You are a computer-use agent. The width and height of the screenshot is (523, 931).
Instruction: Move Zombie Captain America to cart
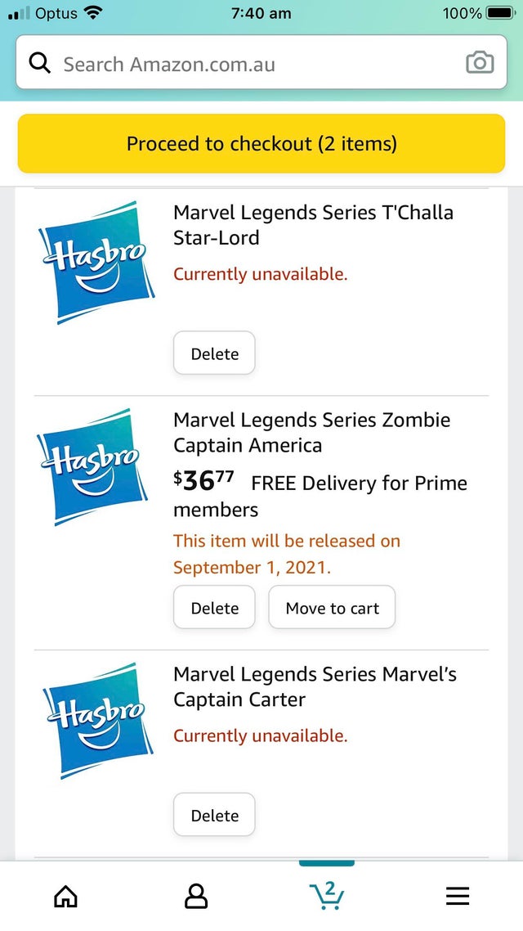(332, 608)
